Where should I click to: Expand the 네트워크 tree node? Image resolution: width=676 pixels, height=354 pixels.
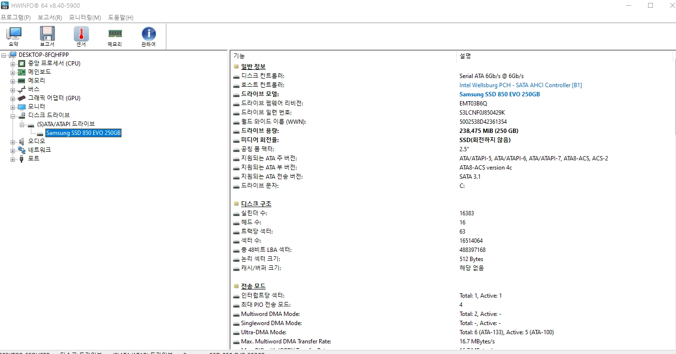click(x=13, y=150)
